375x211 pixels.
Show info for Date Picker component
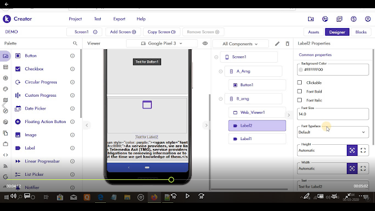(72, 108)
